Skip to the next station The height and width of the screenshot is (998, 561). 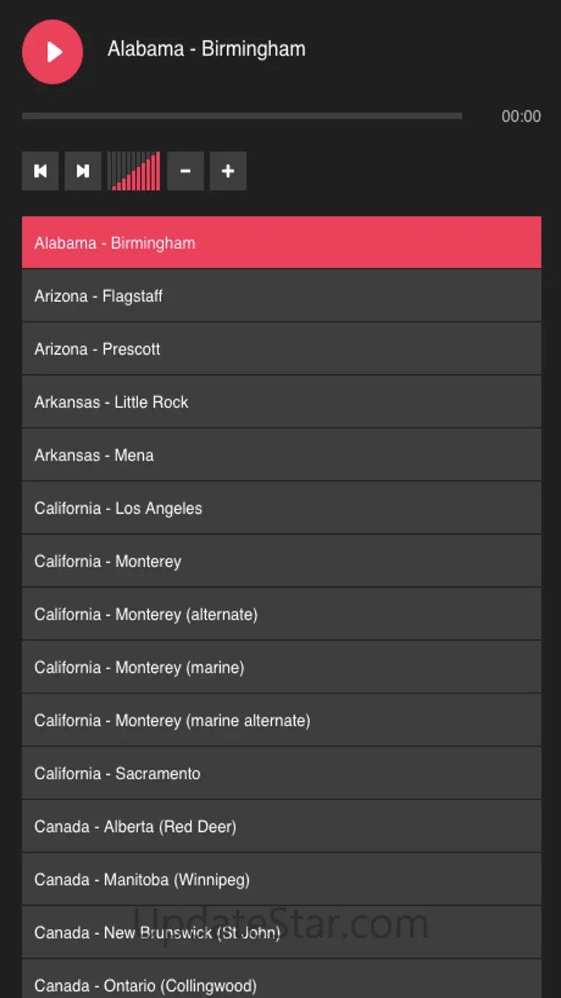(x=83, y=171)
